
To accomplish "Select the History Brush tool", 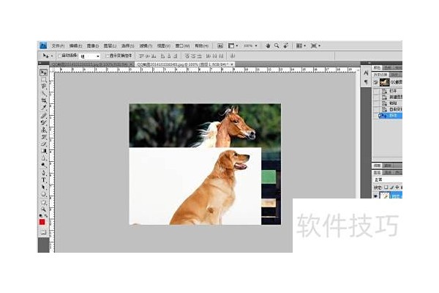I will click(x=43, y=137).
